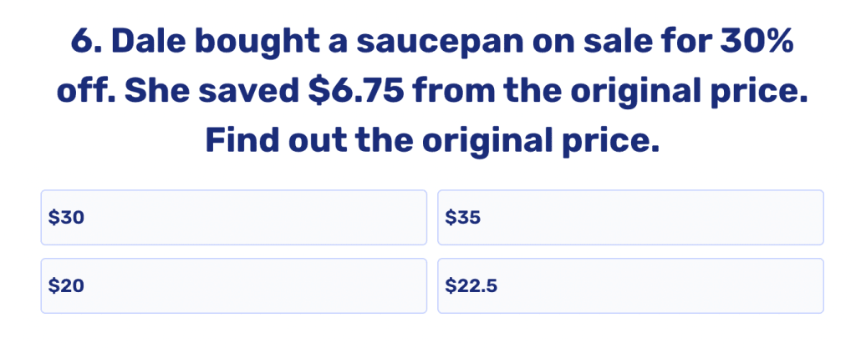Click the highest-priced answer choice
Screen dimensions: 856x348
point(630,218)
